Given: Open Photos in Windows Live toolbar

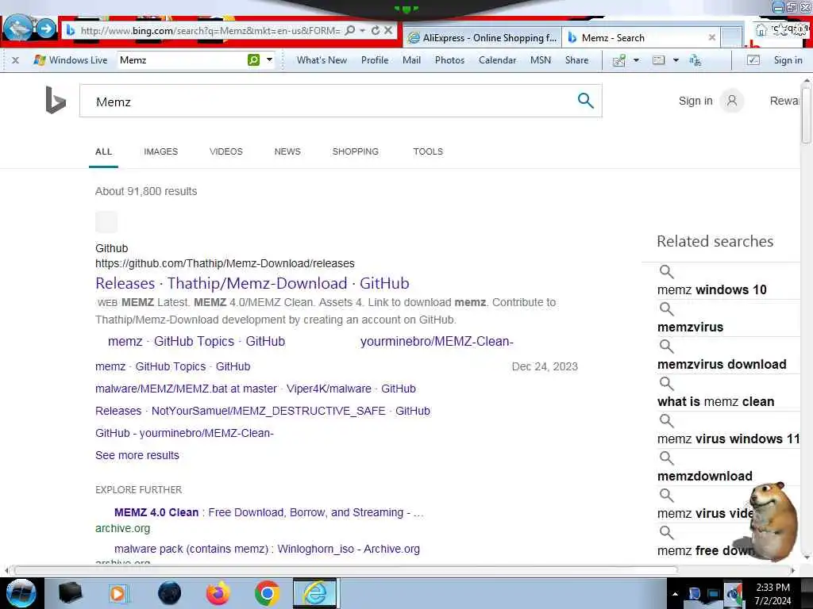Looking at the screenshot, I should pyautogui.click(x=449, y=60).
